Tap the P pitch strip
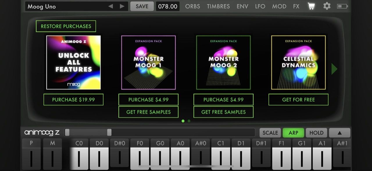Image resolution: width=372 pixels, height=171 pixels. 31,154
